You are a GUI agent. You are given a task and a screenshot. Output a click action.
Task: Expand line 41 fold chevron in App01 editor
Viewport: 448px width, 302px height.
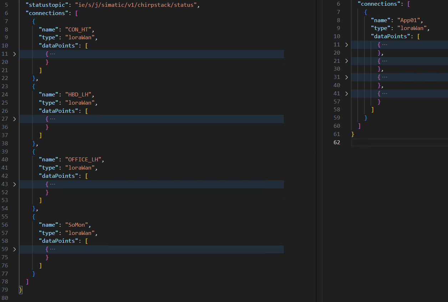click(346, 94)
